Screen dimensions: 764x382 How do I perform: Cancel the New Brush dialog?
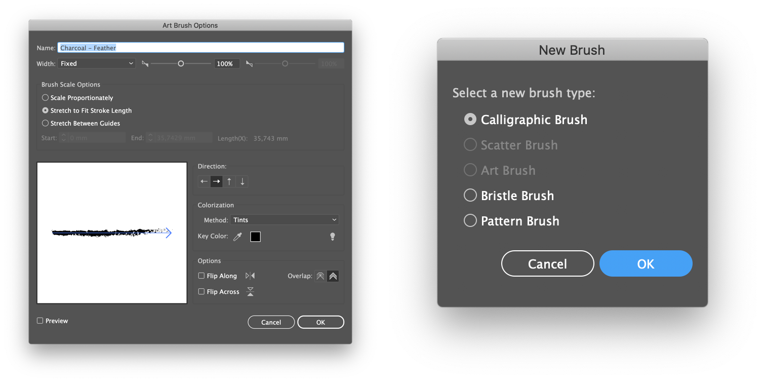pyautogui.click(x=547, y=263)
